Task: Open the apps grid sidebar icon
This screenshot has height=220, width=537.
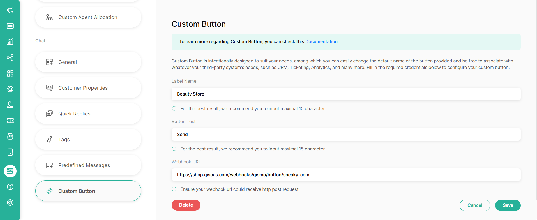Action: tap(10, 73)
